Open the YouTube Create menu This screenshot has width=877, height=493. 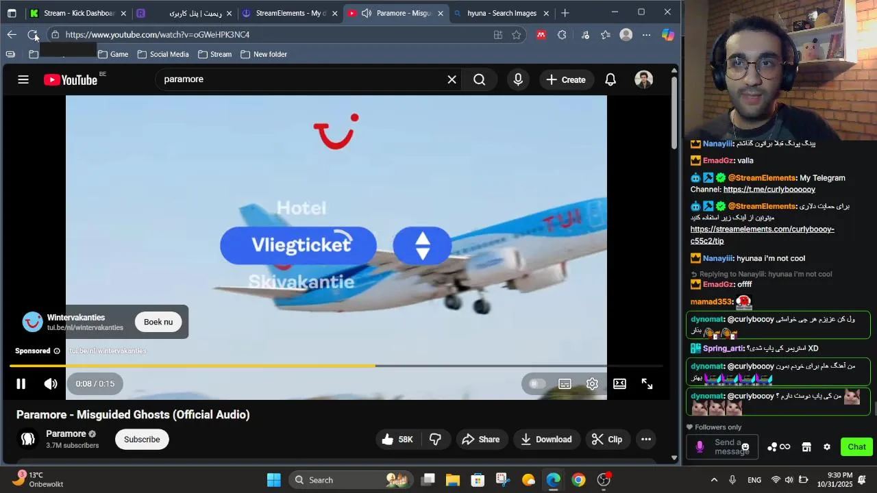(566, 79)
